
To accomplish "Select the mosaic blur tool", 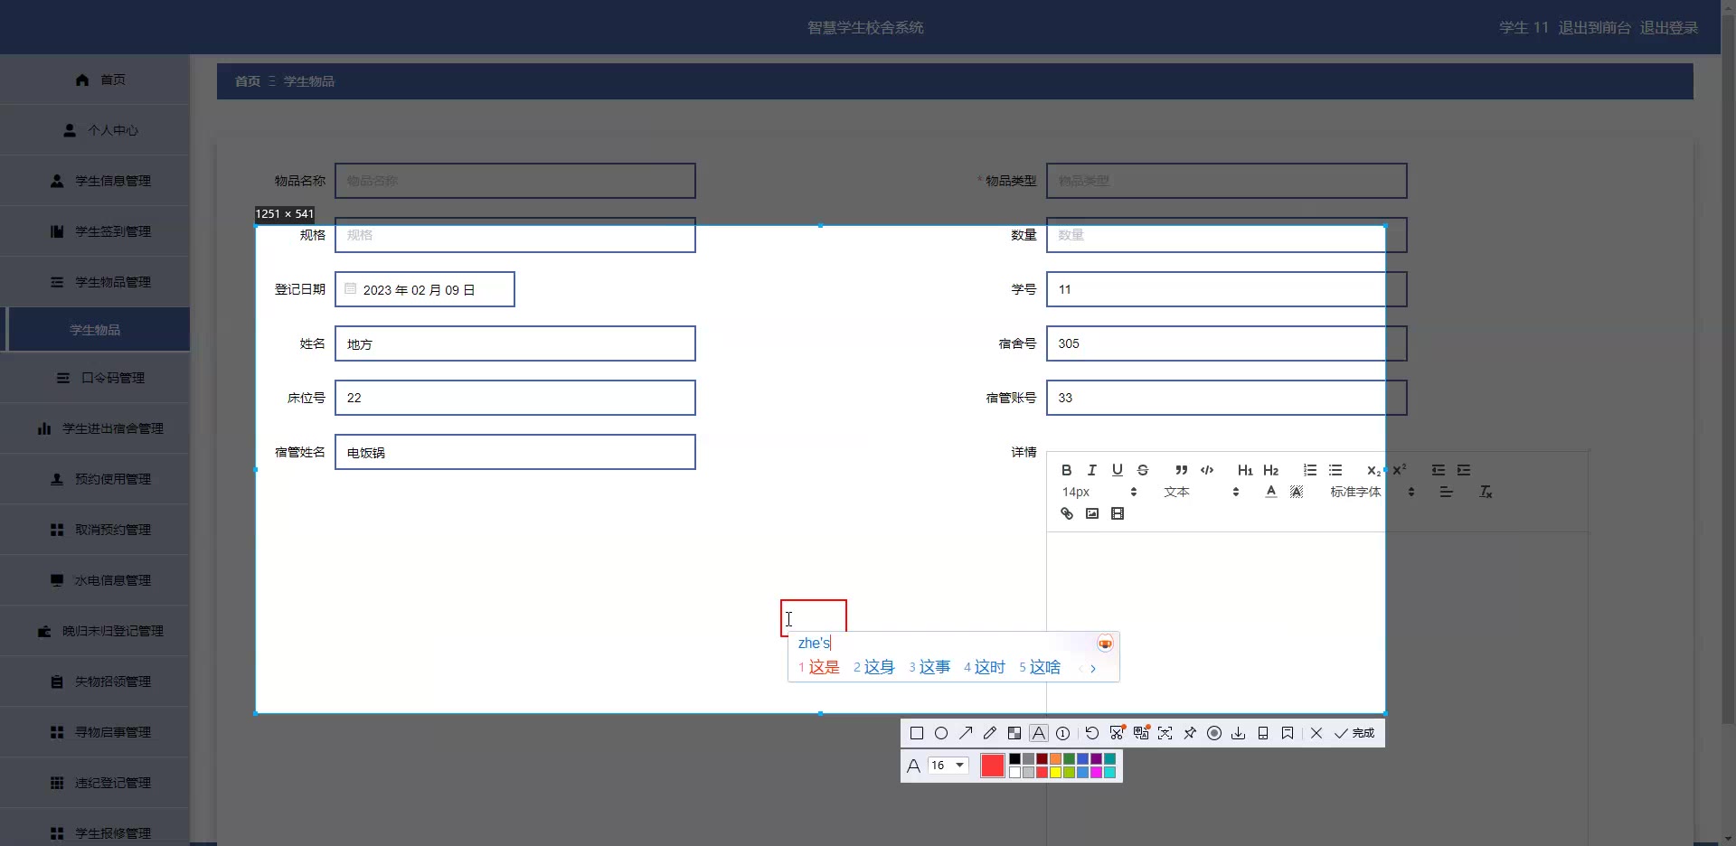I will click(x=1014, y=733).
